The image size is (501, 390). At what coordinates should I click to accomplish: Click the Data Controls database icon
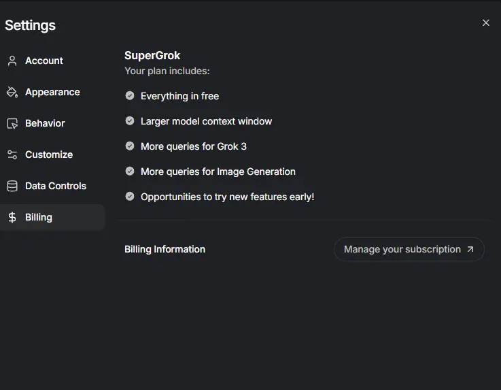coord(12,186)
